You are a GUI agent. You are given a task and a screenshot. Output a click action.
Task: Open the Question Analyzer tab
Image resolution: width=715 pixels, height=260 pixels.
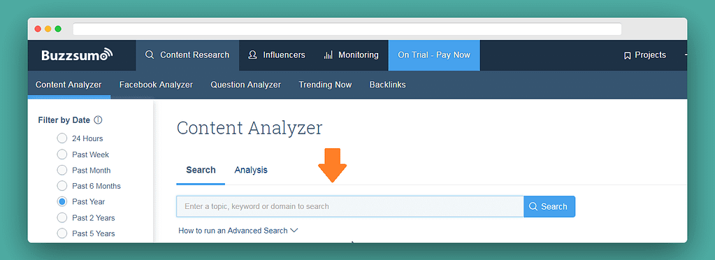tap(246, 85)
